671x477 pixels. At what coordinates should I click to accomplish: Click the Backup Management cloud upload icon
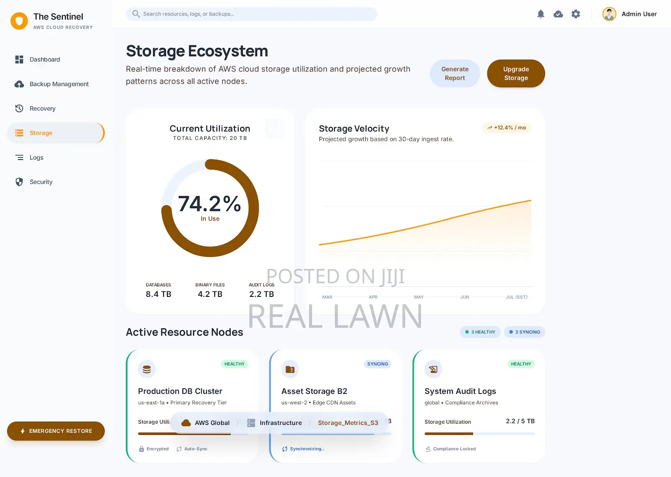[19, 84]
